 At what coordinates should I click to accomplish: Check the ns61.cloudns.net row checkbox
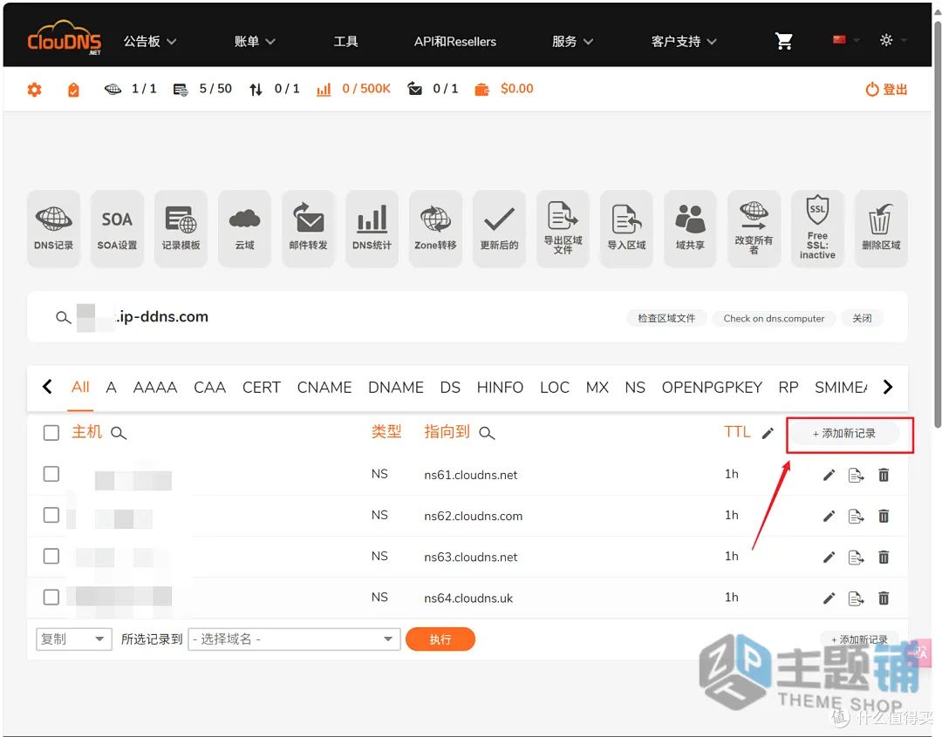point(51,474)
